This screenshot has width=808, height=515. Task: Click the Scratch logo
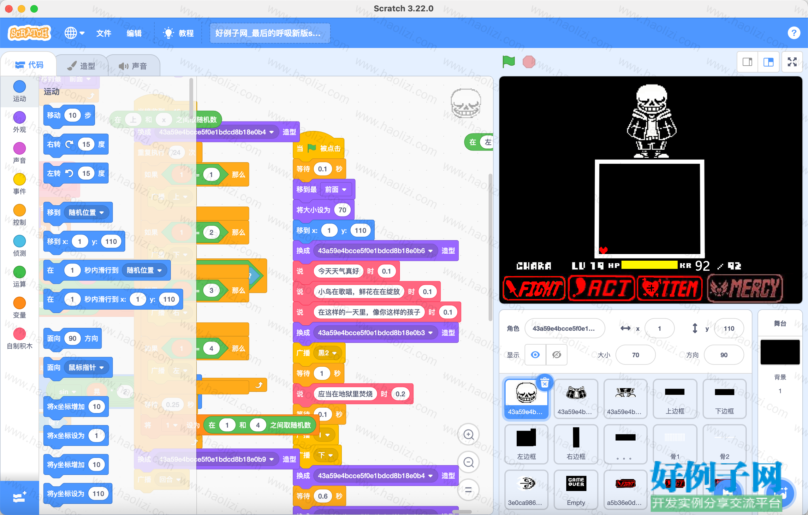tap(30, 33)
